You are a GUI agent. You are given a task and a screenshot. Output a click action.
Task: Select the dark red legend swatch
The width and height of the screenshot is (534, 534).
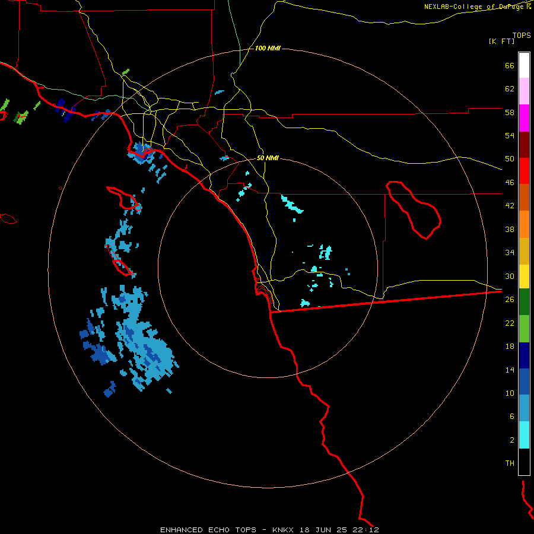524,144
